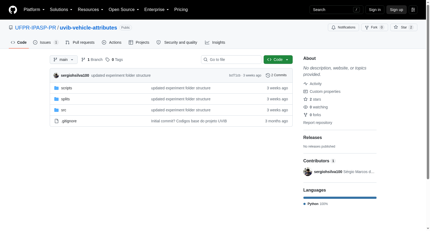The height and width of the screenshot is (231, 430).
Task: Click the Insights graph icon
Action: tap(207, 42)
